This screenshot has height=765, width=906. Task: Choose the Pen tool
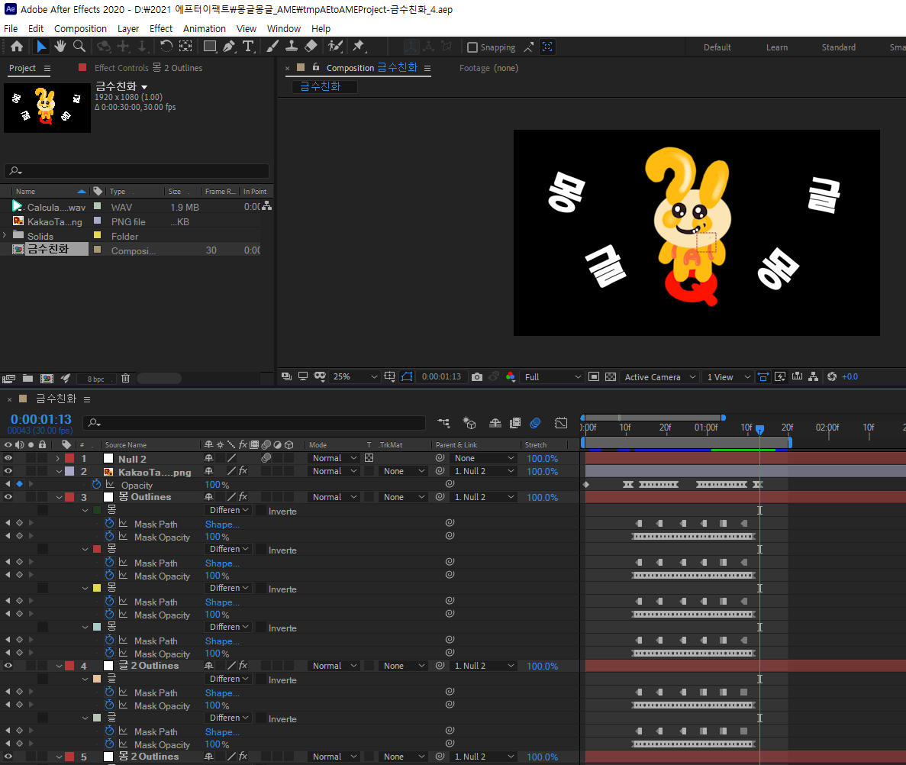tap(230, 47)
